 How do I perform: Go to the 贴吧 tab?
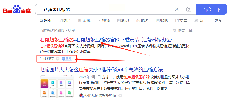[162, 21]
